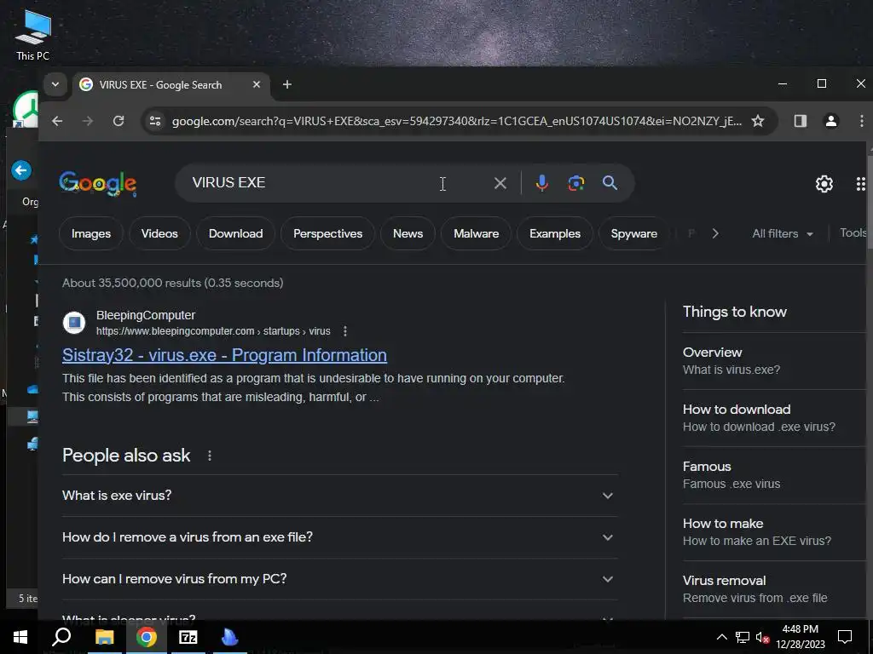Open the All filters dropdown
The height and width of the screenshot is (654, 873).
[x=783, y=233]
